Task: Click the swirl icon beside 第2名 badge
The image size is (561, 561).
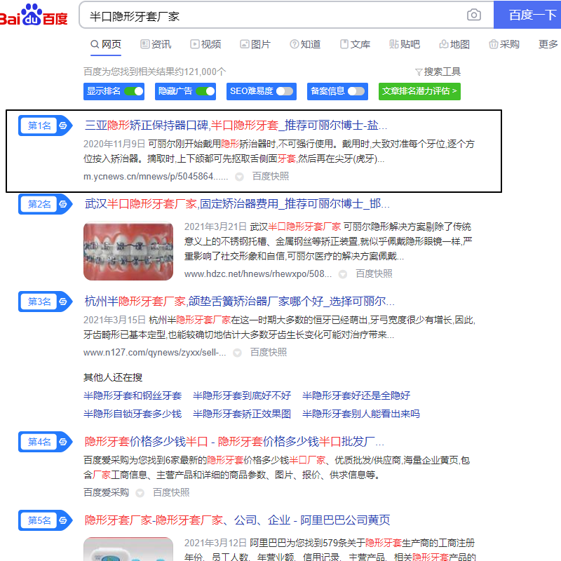Action: [63, 204]
